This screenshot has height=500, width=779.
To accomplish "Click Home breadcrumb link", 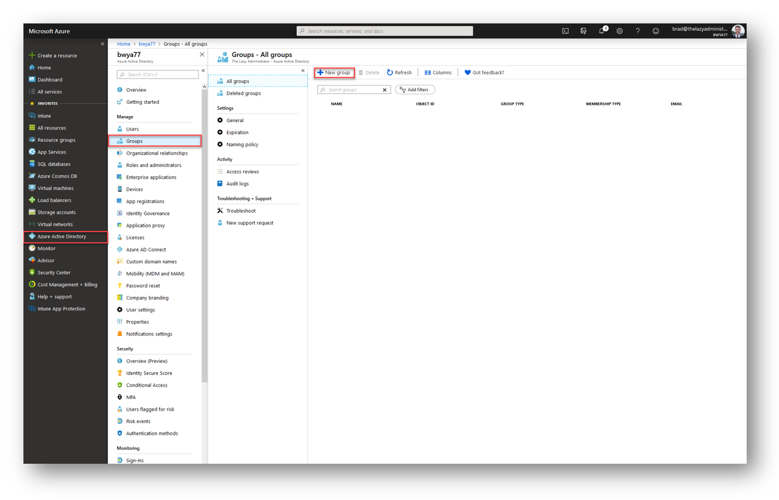I will pos(124,44).
